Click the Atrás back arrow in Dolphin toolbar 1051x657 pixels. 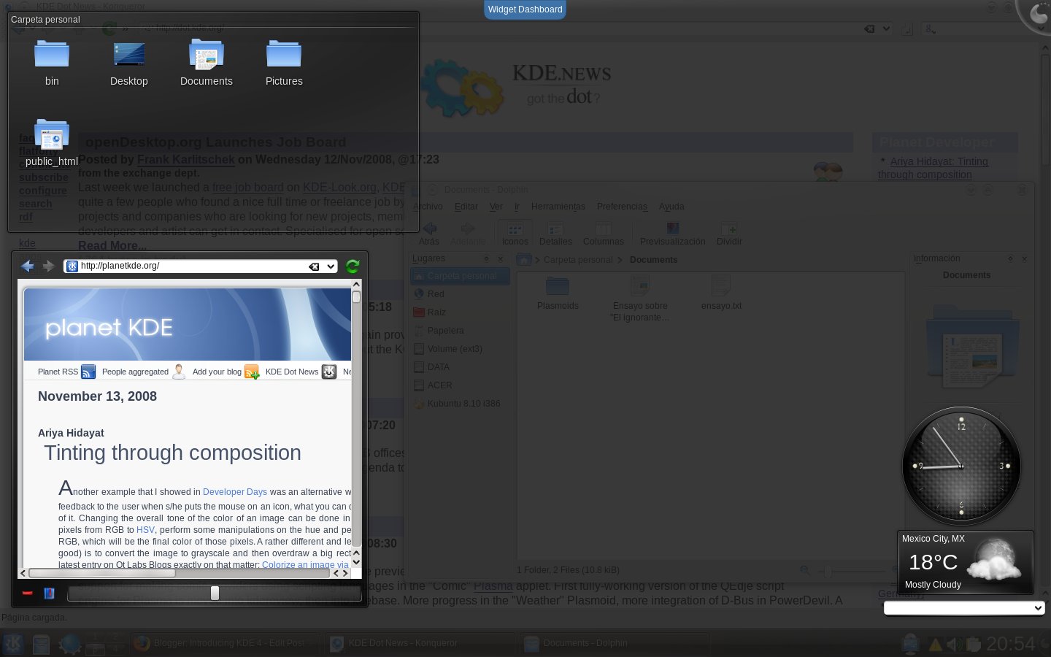(429, 234)
